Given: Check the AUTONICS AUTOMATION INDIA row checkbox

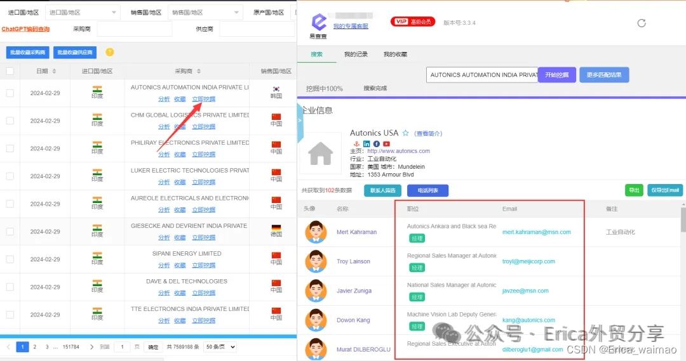Looking at the screenshot, I should (10, 93).
